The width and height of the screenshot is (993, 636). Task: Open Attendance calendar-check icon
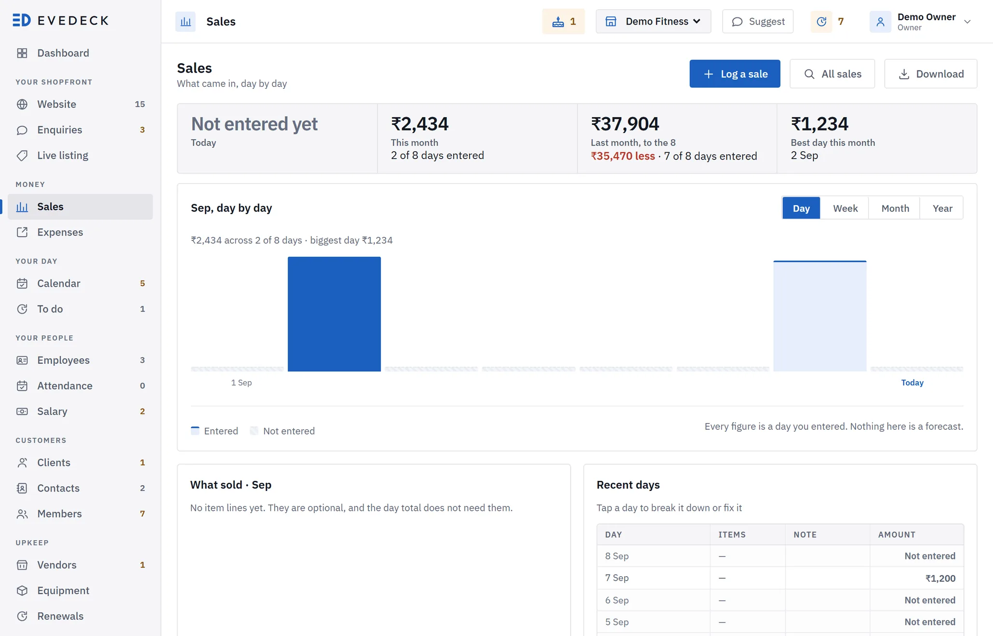22,385
